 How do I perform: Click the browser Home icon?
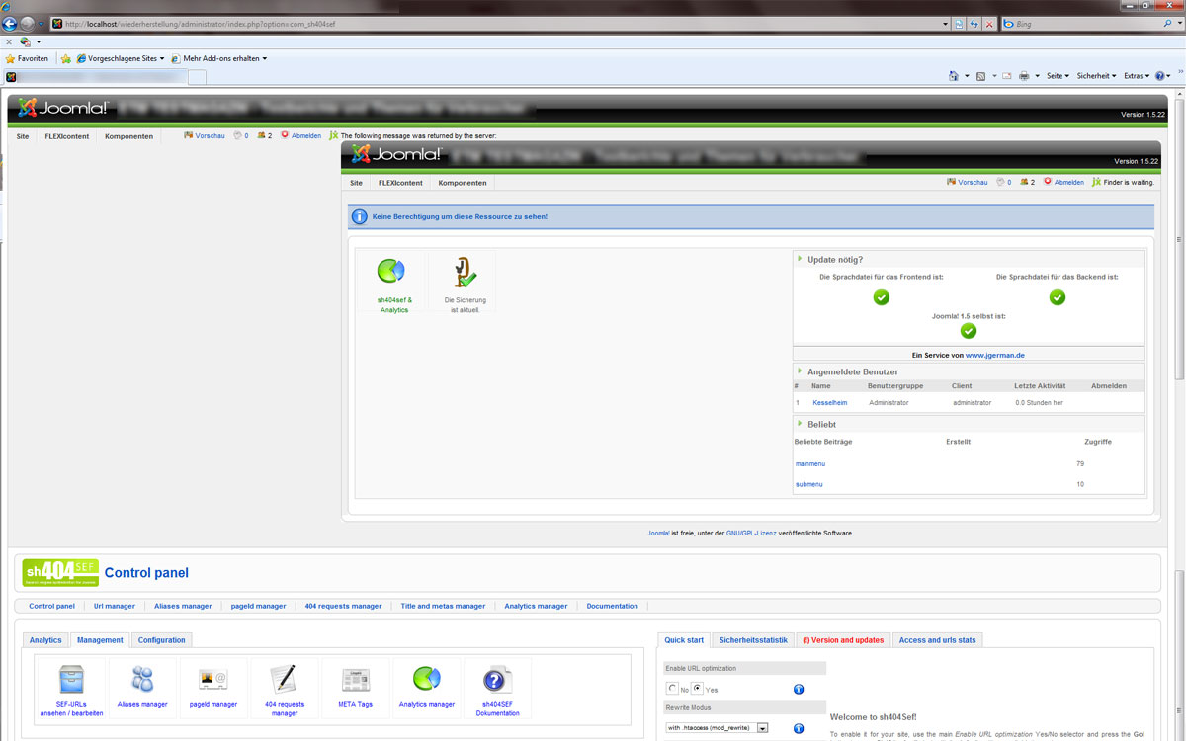pos(954,76)
